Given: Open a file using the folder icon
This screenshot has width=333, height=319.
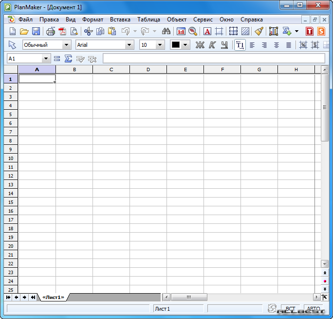Looking at the screenshot, I should [x=24, y=32].
